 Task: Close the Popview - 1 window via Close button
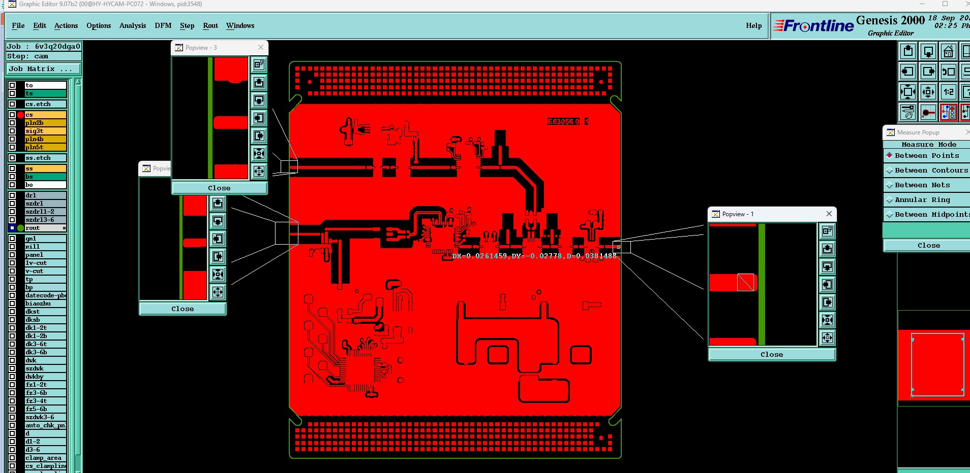(x=772, y=355)
